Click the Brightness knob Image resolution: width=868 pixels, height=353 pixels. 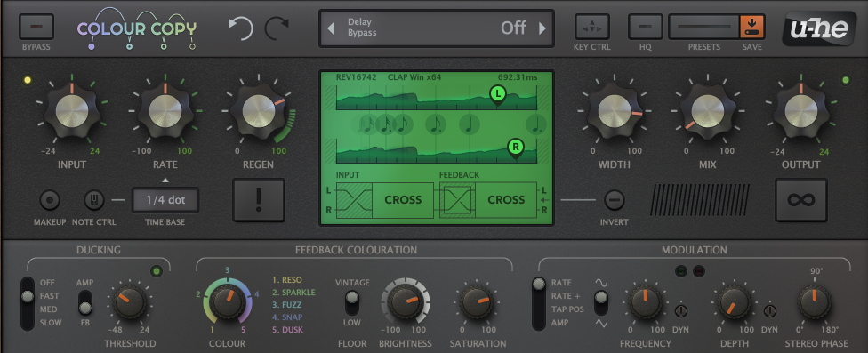[406, 302]
